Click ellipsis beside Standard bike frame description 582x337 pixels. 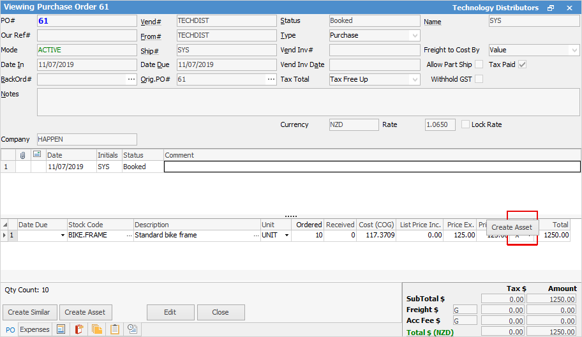[x=256, y=236]
